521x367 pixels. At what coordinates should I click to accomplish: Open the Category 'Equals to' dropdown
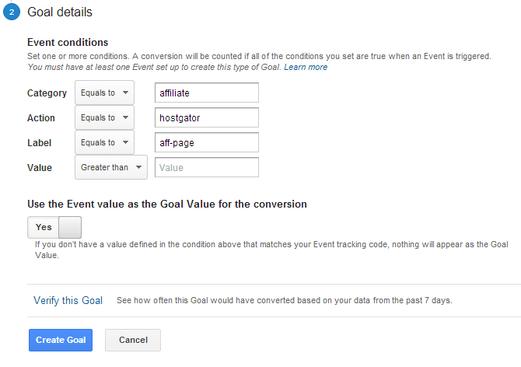[x=104, y=93]
